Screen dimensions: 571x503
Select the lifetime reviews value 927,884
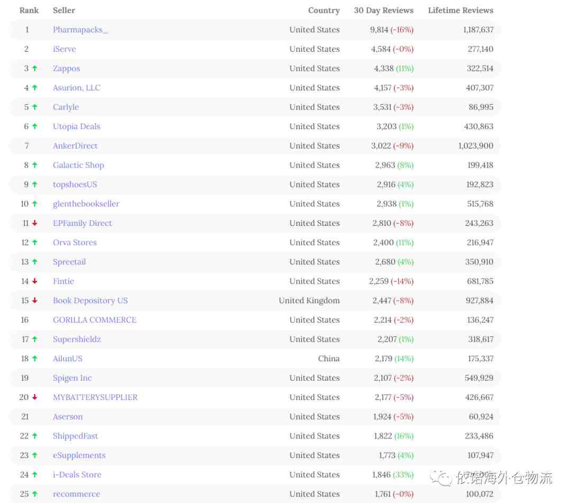click(x=480, y=300)
